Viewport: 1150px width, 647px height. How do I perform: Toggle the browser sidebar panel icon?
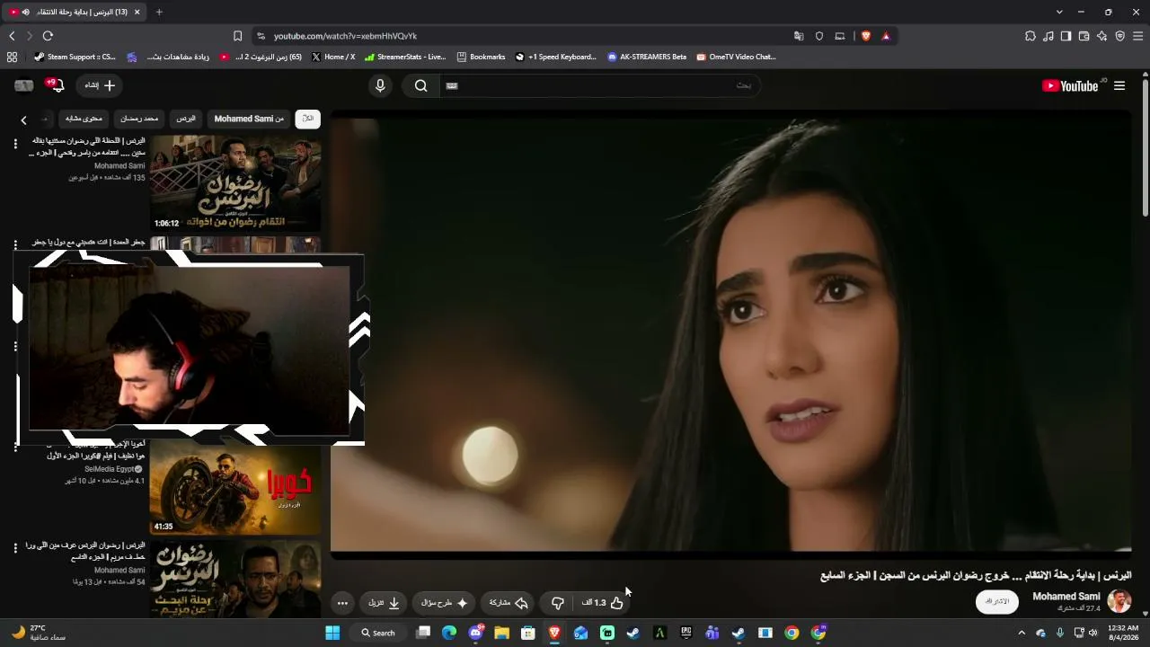1066,36
